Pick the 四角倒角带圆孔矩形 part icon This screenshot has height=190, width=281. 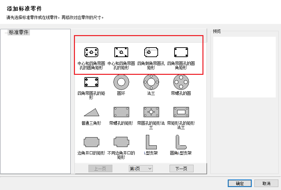tap(151, 52)
